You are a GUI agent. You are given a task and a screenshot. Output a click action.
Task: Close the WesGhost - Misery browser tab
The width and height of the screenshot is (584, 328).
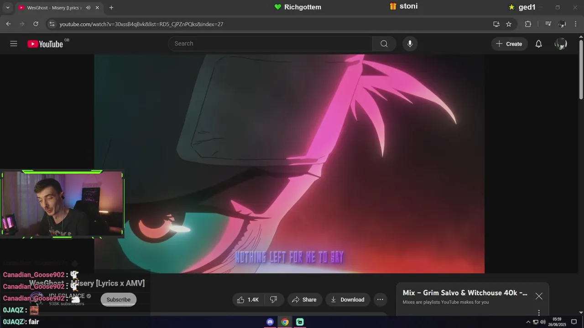(97, 8)
